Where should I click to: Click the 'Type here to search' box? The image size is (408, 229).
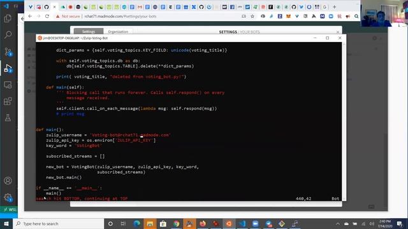coord(59,223)
